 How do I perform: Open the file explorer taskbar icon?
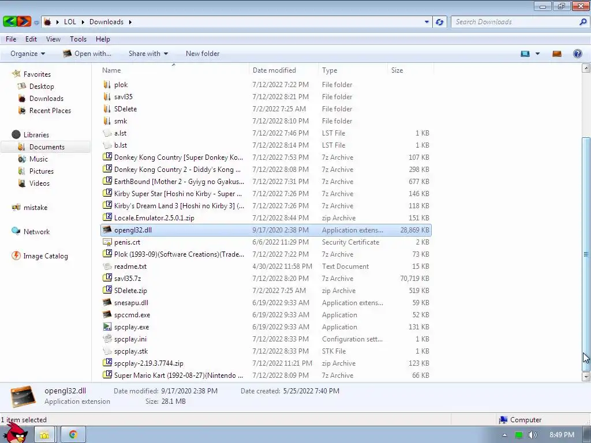tap(44, 435)
